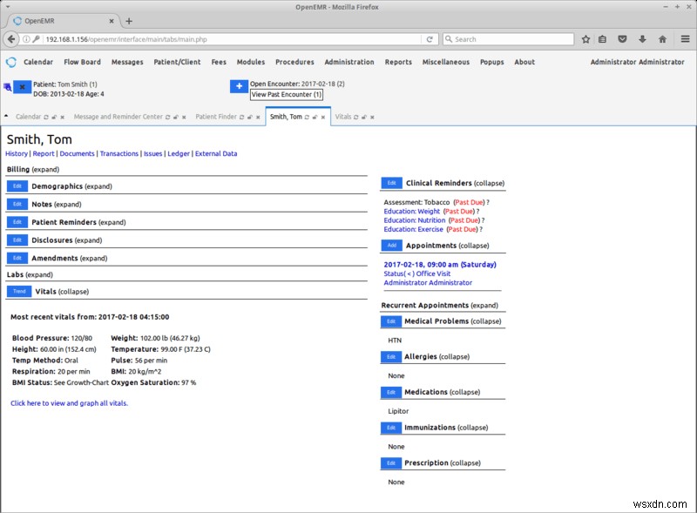Click the Firefox back arrow icon
Image resolution: width=697 pixels, height=513 pixels.
click(10, 38)
